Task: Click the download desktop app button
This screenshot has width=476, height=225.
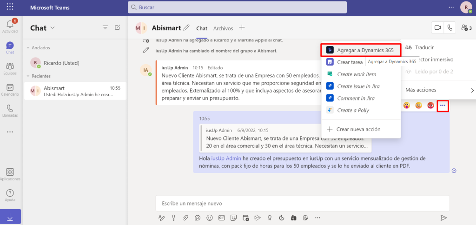Action: click(10, 217)
